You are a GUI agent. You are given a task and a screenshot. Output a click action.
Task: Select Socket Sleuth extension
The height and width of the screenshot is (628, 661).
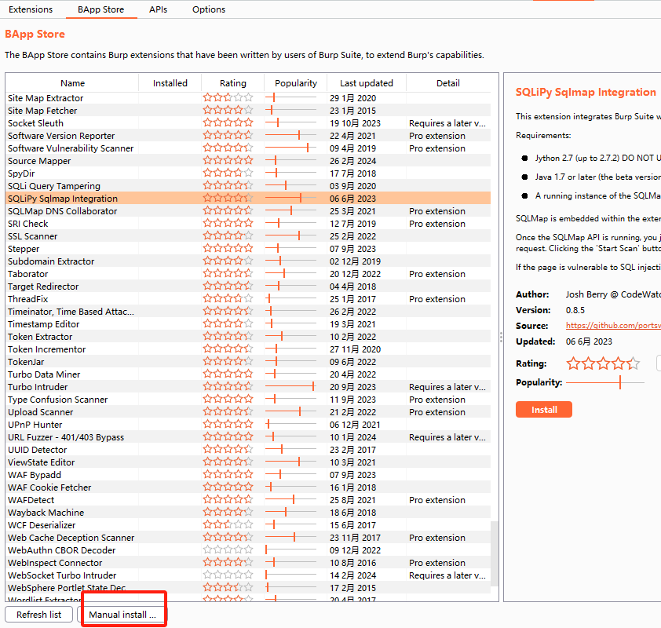tap(248, 123)
